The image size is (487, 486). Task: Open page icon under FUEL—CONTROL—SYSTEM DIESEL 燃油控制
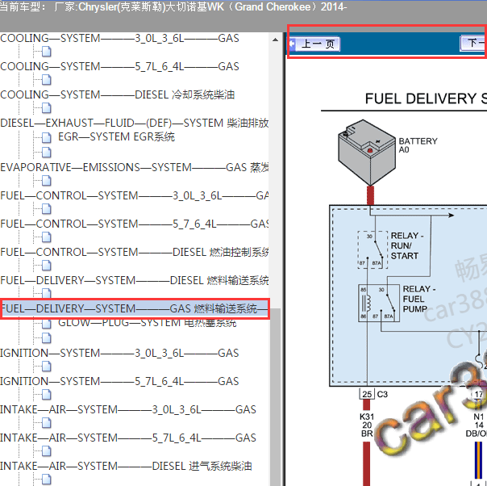[x=46, y=266]
